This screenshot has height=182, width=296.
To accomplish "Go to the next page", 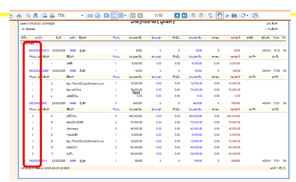I will [x=177, y=15].
